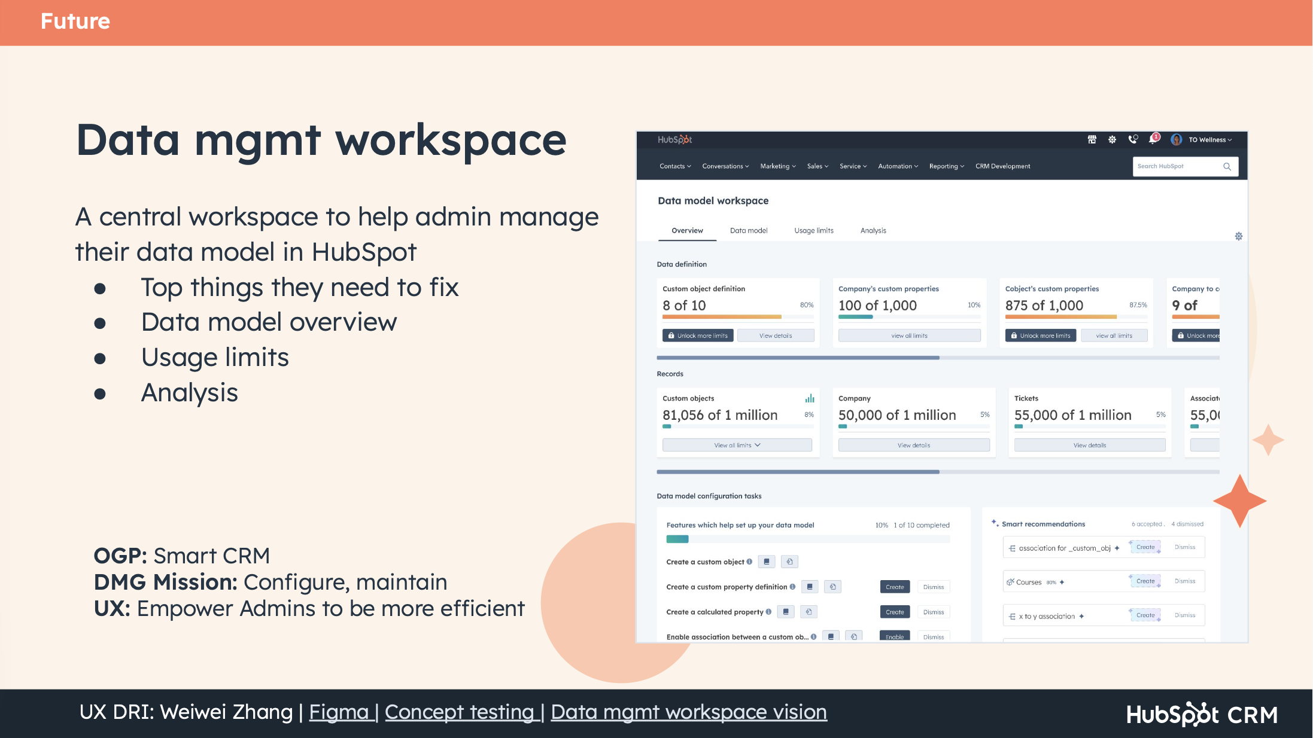Expand the TO Wellness account dropdown
Image resolution: width=1313 pixels, height=738 pixels.
point(1210,140)
